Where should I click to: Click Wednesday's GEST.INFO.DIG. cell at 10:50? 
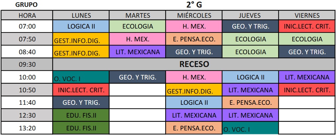[x=194, y=90]
